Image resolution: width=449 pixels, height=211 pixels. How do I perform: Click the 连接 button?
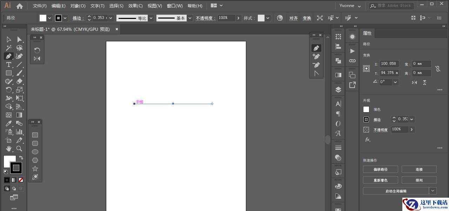coord(419,169)
